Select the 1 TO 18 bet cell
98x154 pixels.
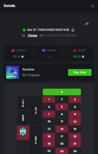coord(23,103)
